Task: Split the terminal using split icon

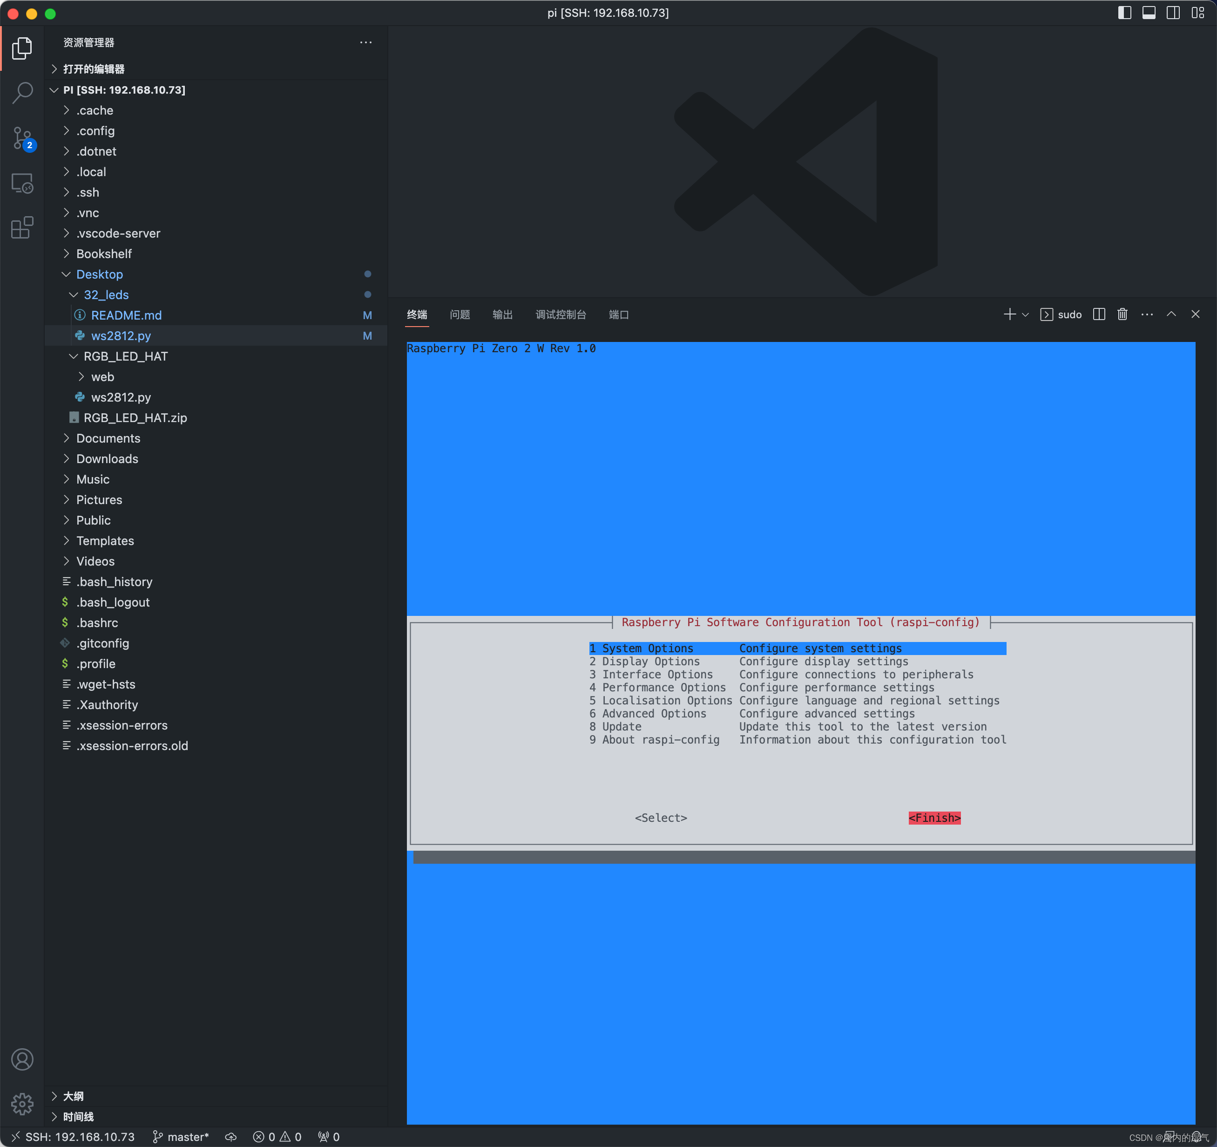Action: tap(1099, 314)
